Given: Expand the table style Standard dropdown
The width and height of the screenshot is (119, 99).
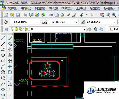Looking at the screenshot, I should (115, 22).
